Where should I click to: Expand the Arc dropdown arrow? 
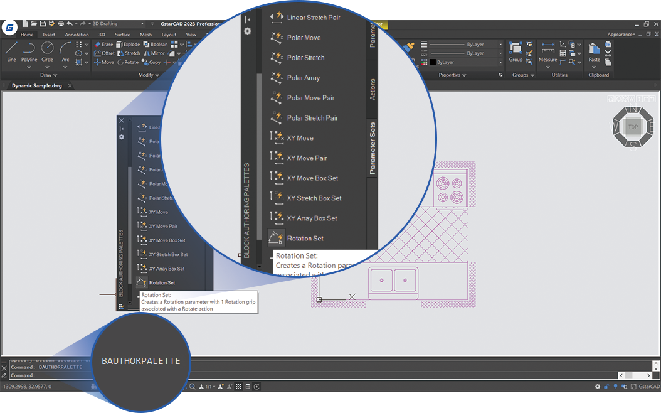point(65,67)
